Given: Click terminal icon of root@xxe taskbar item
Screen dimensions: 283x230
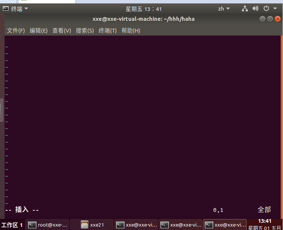Looking at the screenshot, I should point(32,225).
